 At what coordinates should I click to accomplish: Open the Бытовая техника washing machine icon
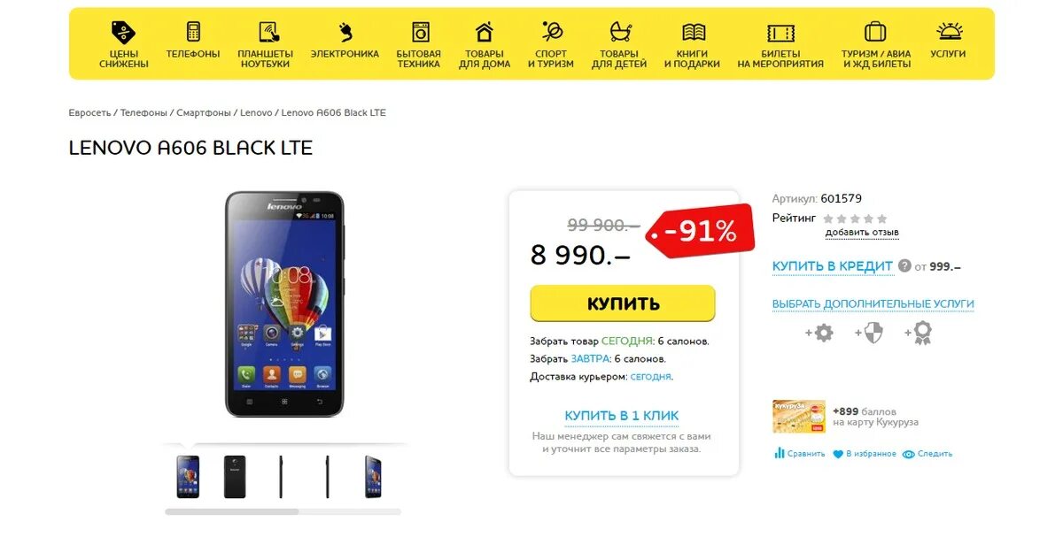(419, 33)
